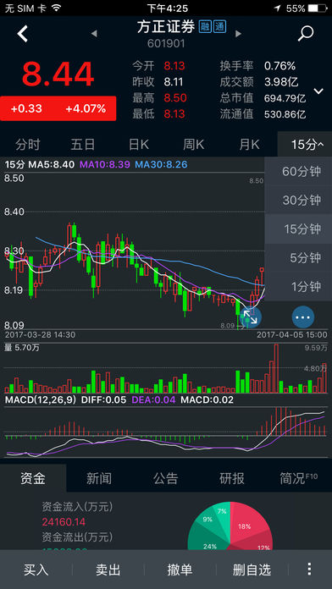Open the 公告 info tab

(x=166, y=478)
